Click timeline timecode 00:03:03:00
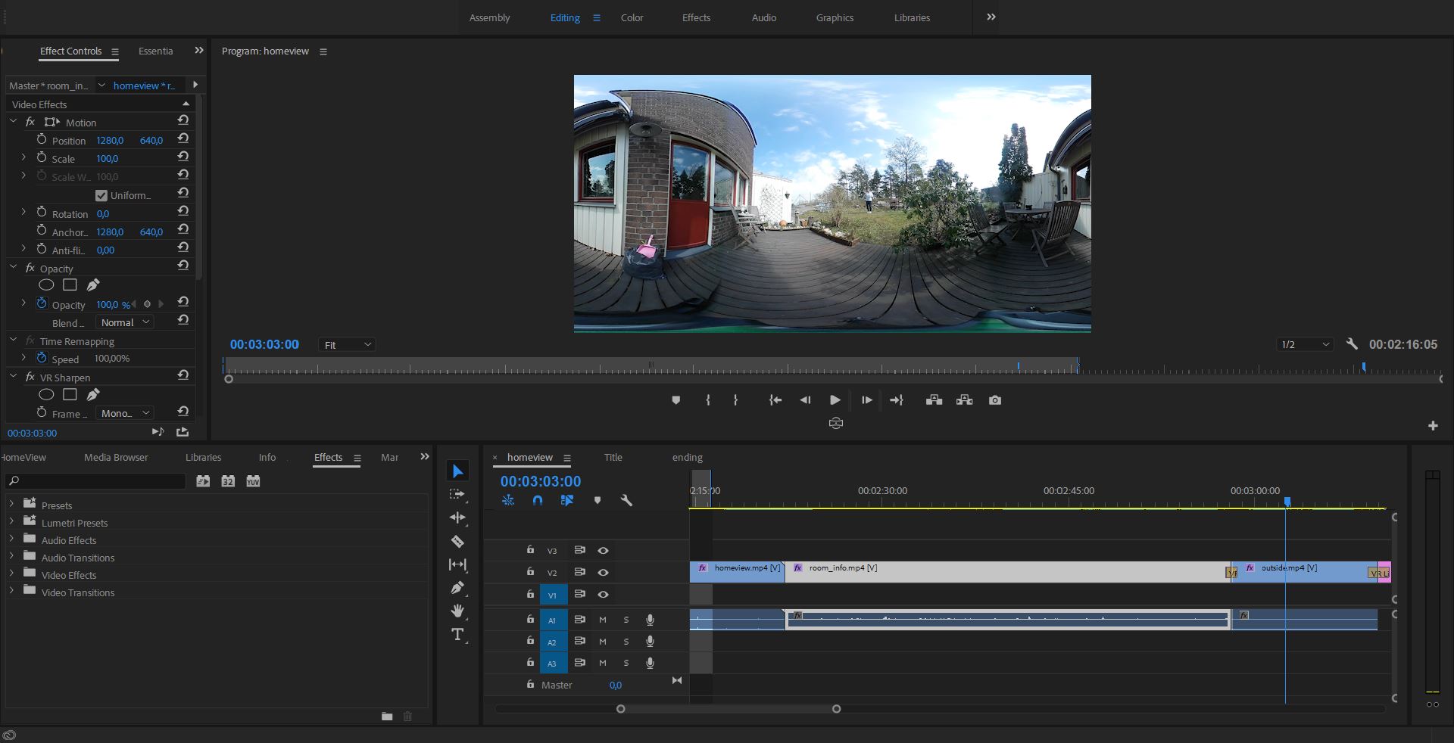The width and height of the screenshot is (1454, 743). [x=541, y=481]
